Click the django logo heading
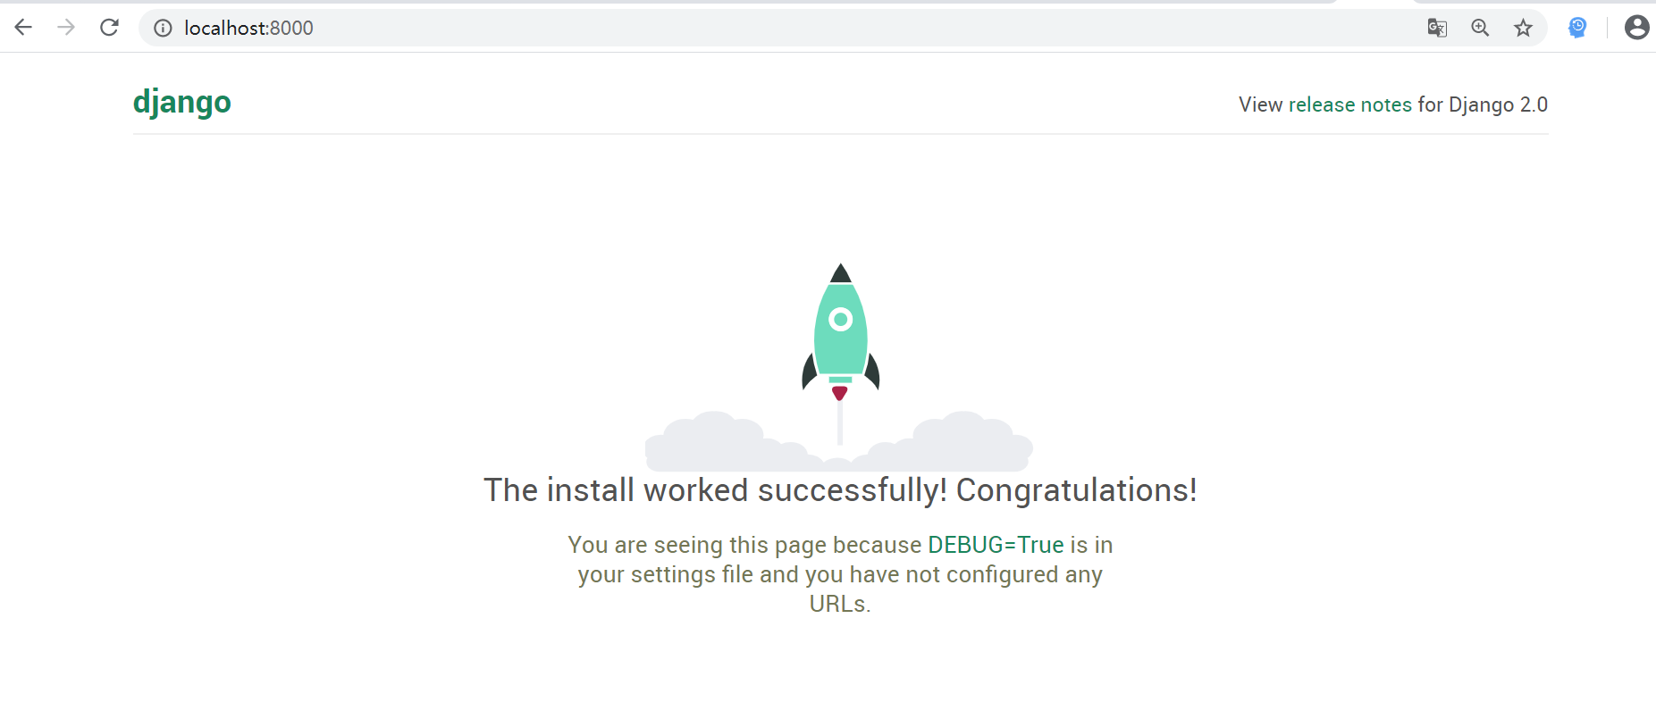 coord(182,103)
